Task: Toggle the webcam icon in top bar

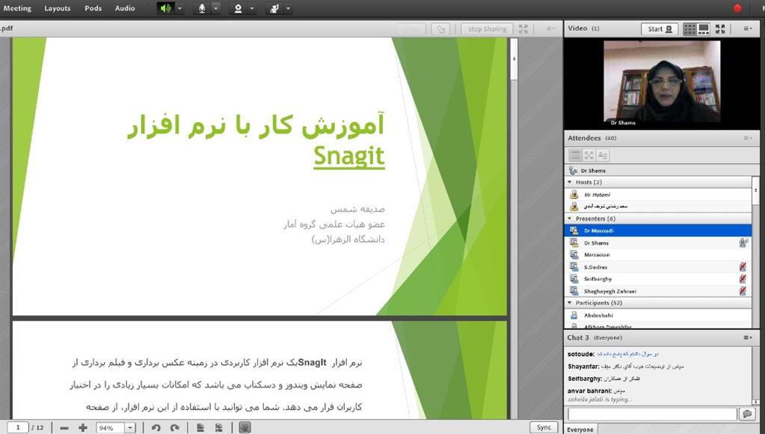Action: click(238, 8)
